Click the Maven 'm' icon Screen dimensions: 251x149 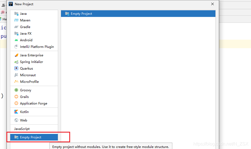(16, 20)
